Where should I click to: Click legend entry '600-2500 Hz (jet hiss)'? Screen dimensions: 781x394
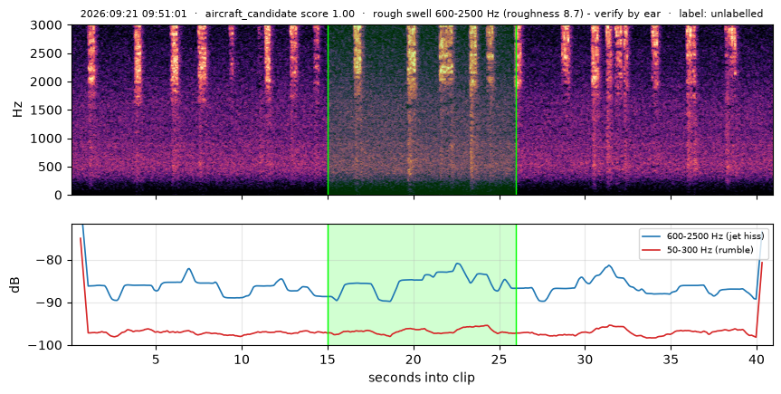coord(715,236)
